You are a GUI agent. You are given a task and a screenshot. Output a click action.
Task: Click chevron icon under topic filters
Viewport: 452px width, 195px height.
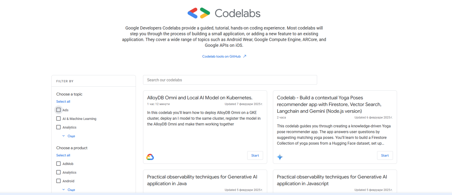click(64, 136)
